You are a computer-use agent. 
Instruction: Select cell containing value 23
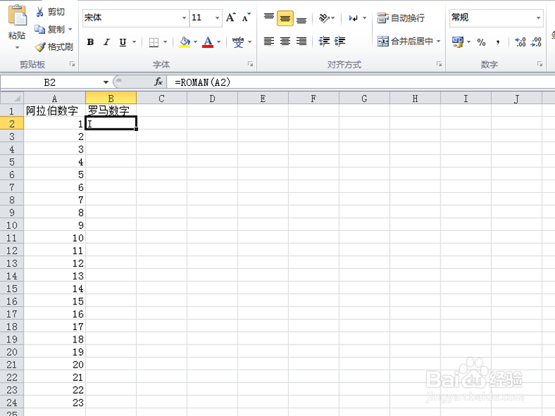pos(55,403)
